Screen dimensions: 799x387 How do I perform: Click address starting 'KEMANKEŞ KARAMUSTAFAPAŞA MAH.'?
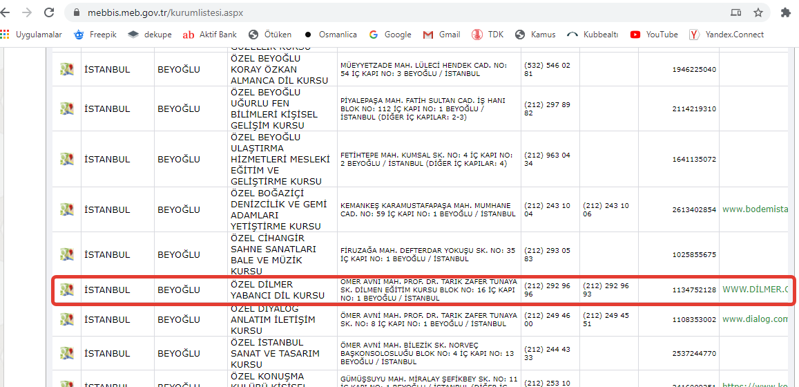pos(428,209)
